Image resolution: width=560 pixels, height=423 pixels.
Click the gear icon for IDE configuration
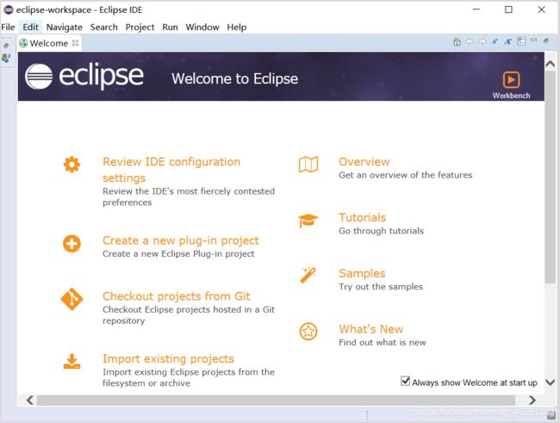point(72,165)
